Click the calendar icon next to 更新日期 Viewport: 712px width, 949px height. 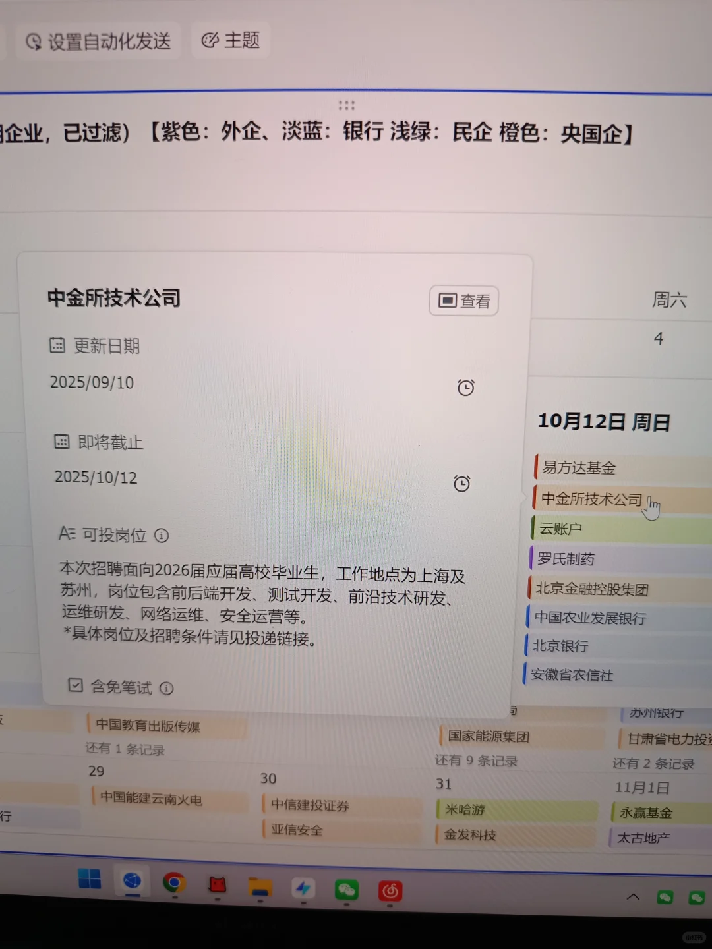coord(58,345)
